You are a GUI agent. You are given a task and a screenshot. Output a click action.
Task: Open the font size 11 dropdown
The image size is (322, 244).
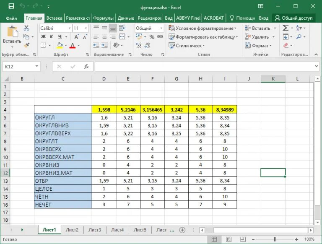point(86,28)
